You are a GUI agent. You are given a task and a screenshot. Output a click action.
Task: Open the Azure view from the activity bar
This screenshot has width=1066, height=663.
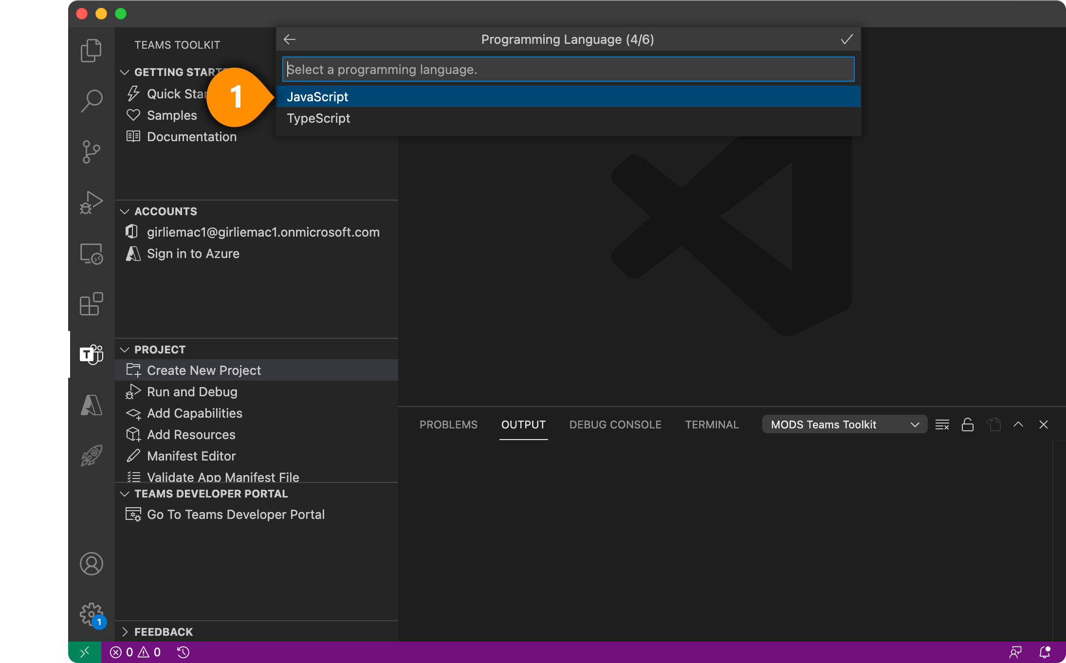point(91,405)
